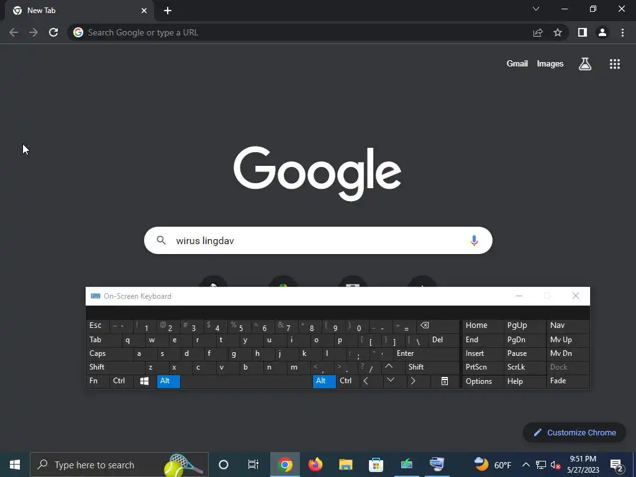636x477 pixels.
Task: Toggle the Fn key
Action: coord(98,381)
